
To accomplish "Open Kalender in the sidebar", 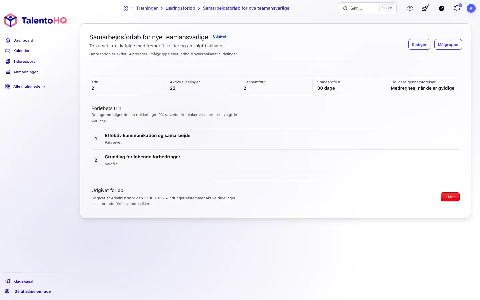I will [x=18, y=51].
